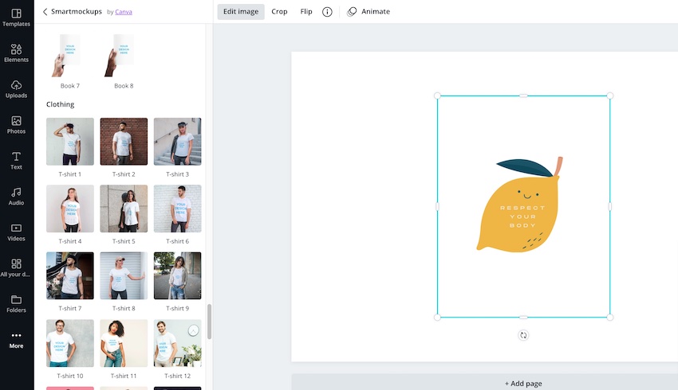Viewport: 678px width, 390px height.
Task: Choose the T-shirt 8 mockup
Action: pyautogui.click(x=124, y=275)
